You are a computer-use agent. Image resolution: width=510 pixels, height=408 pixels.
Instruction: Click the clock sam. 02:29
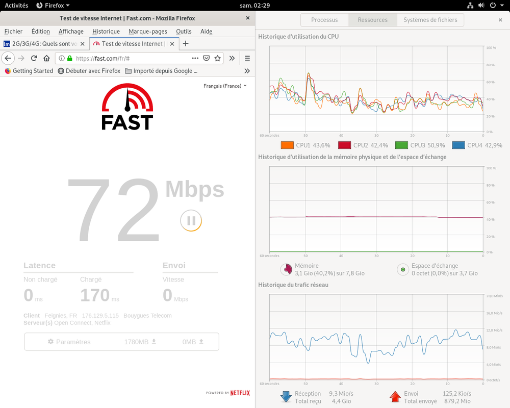(x=254, y=5)
